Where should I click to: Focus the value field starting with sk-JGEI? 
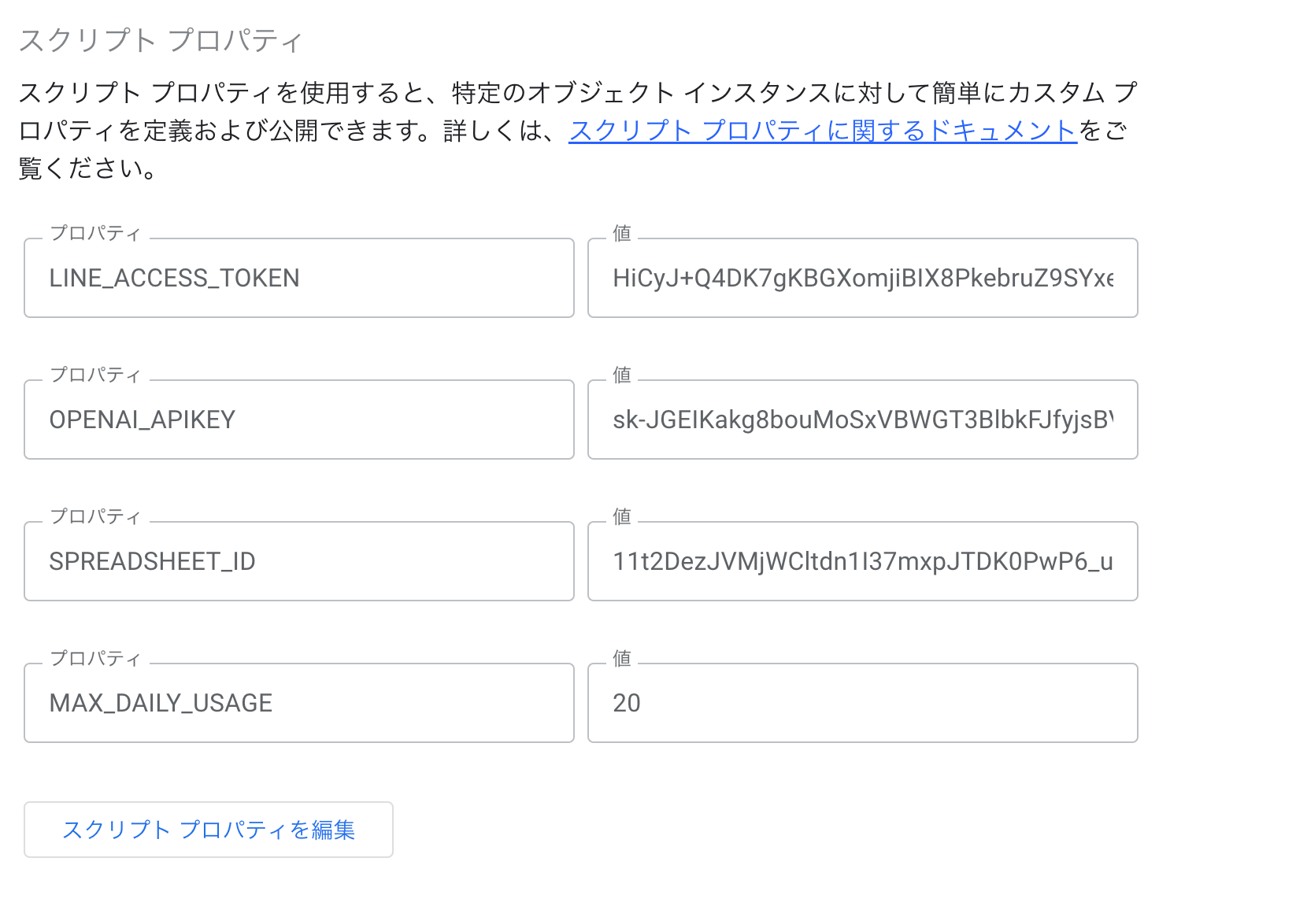click(862, 420)
